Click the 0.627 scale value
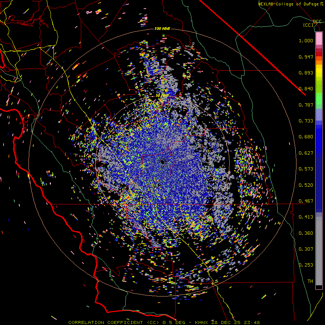 (x=306, y=153)
